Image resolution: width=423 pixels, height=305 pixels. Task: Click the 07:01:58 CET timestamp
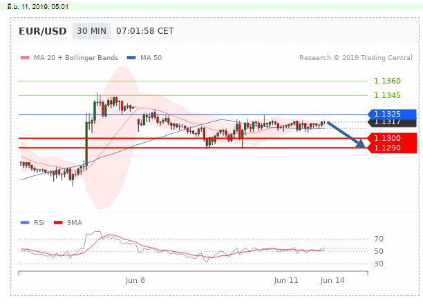(x=145, y=31)
